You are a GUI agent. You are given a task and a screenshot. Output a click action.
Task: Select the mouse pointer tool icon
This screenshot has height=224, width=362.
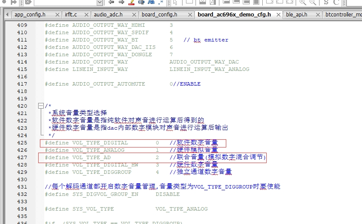click(x=175, y=2)
